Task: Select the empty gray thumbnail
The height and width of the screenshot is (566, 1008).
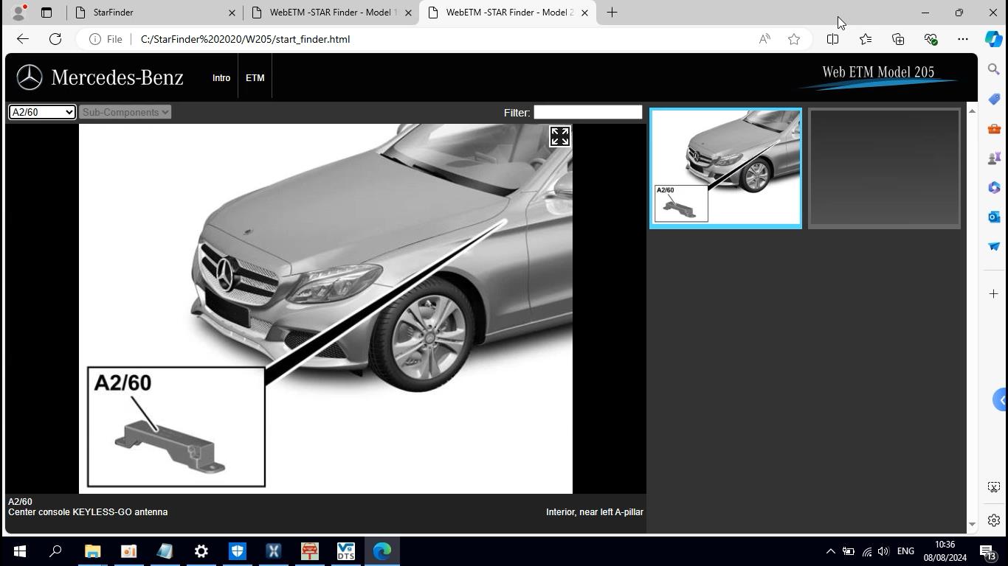Action: pos(884,168)
